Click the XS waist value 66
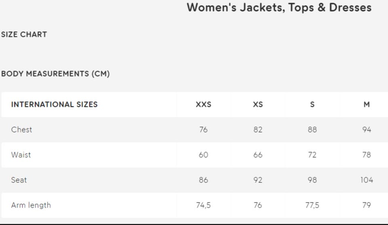The width and height of the screenshot is (388, 225). 258,155
